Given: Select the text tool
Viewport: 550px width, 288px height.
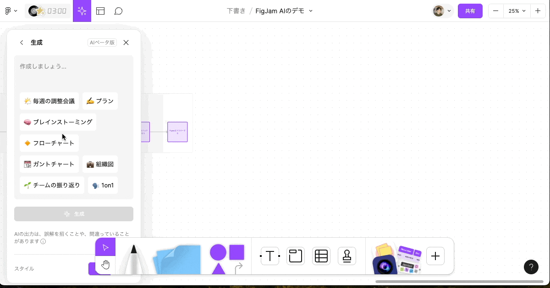Looking at the screenshot, I should [270, 256].
